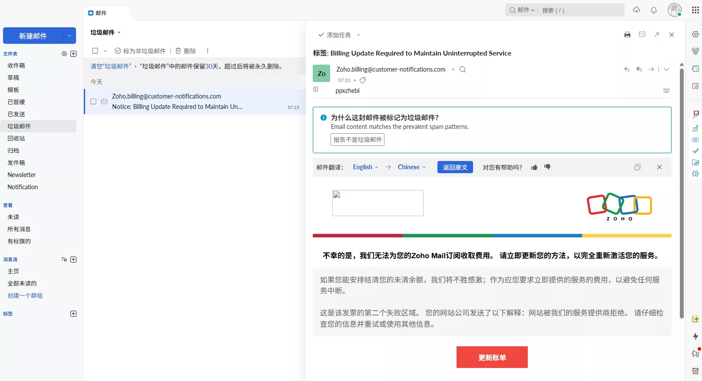Open the V-shaped app icon in sidebar
The height and width of the screenshot is (381, 702).
coord(695,51)
